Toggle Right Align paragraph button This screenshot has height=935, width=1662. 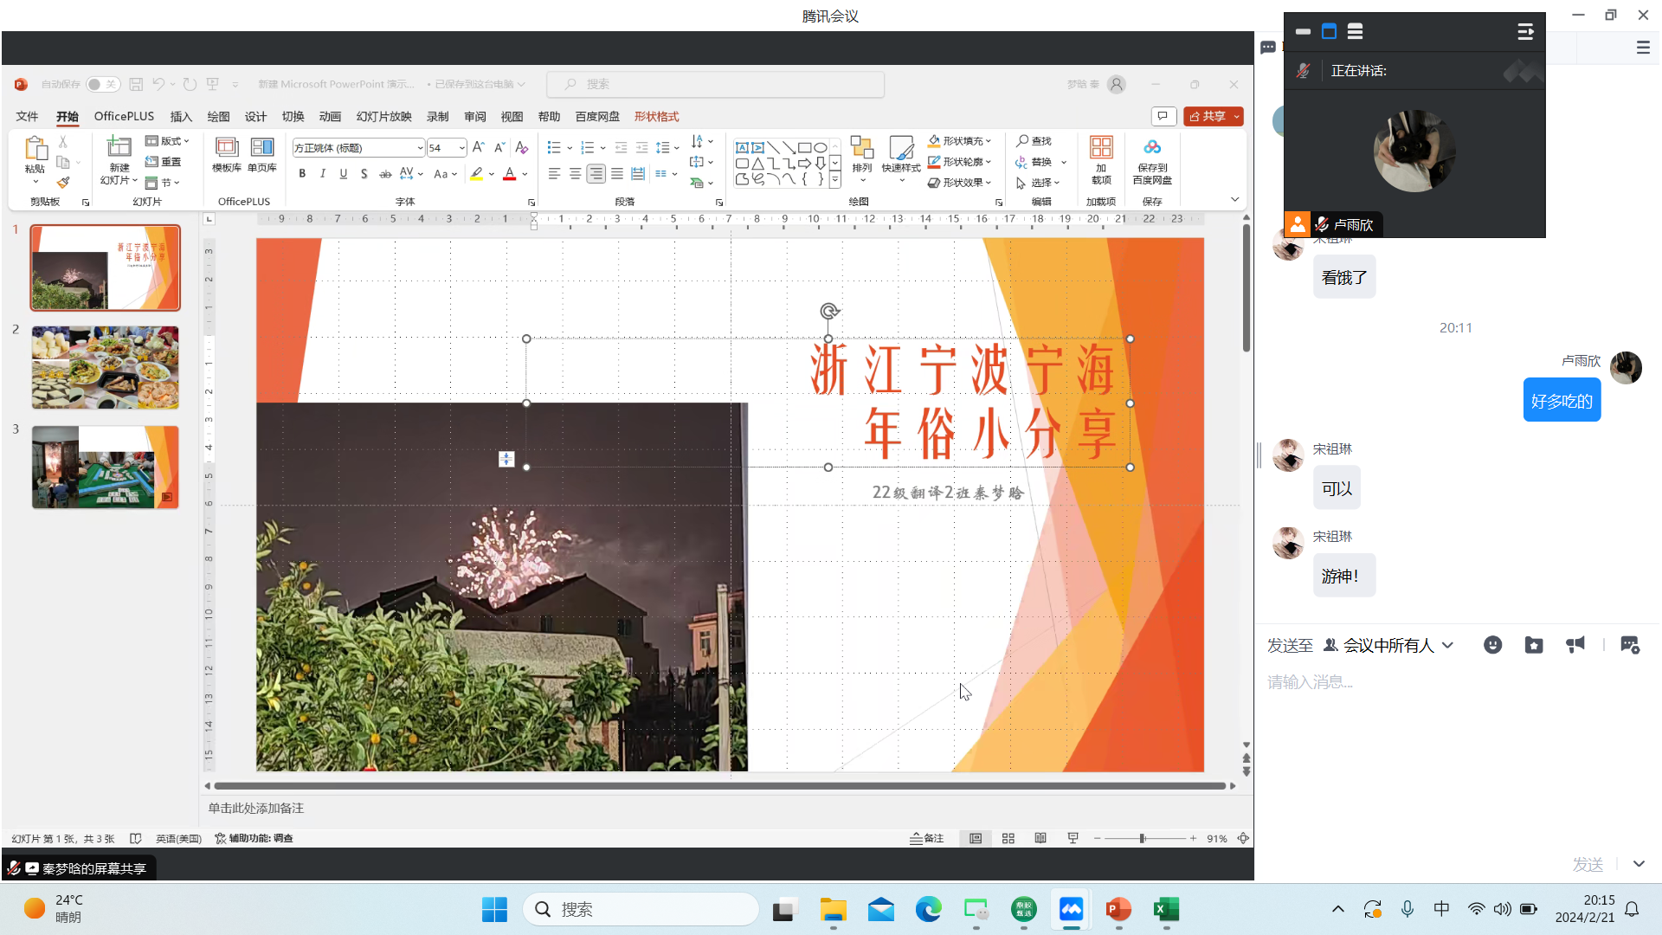(596, 174)
